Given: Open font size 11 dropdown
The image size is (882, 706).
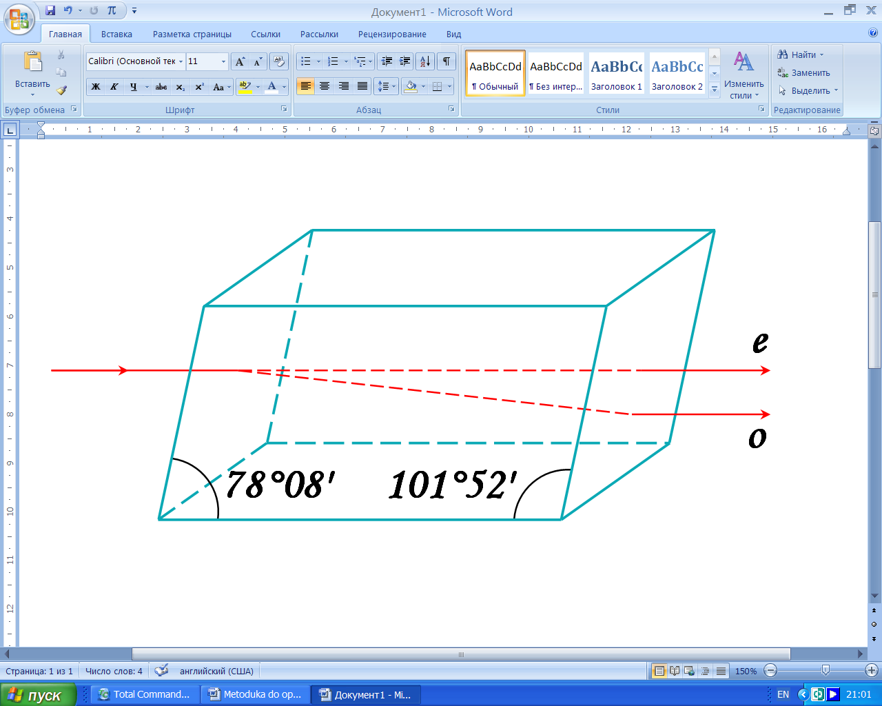Looking at the screenshot, I should [x=223, y=61].
